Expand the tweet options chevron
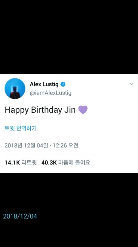 [x=132, y=84]
